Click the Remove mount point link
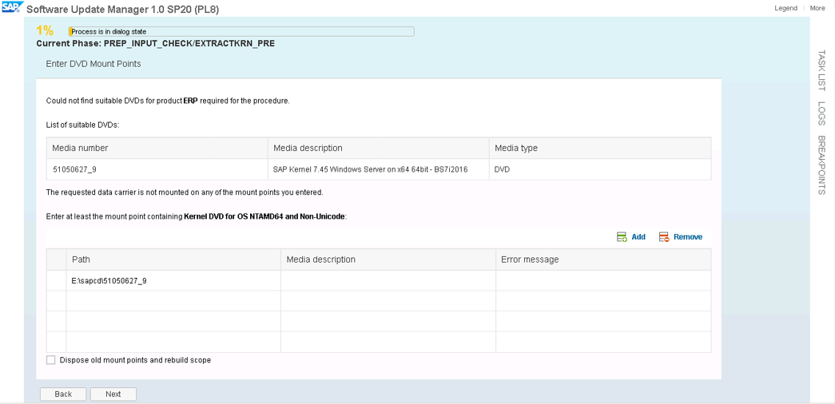Screen dimensions: 835x404 688,237
